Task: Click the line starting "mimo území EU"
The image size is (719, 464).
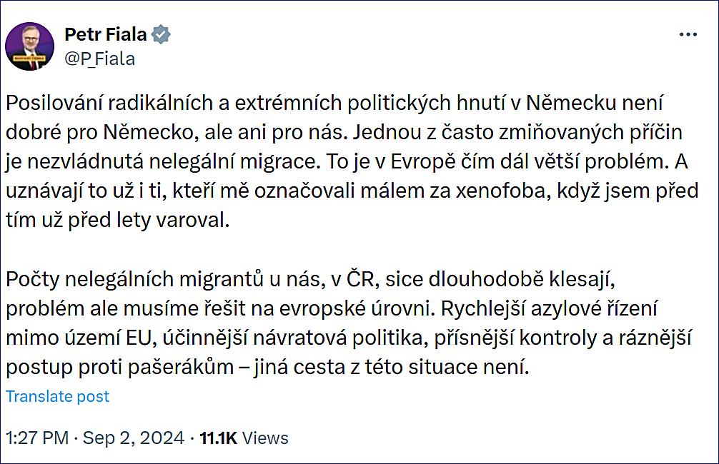Action: (x=349, y=339)
